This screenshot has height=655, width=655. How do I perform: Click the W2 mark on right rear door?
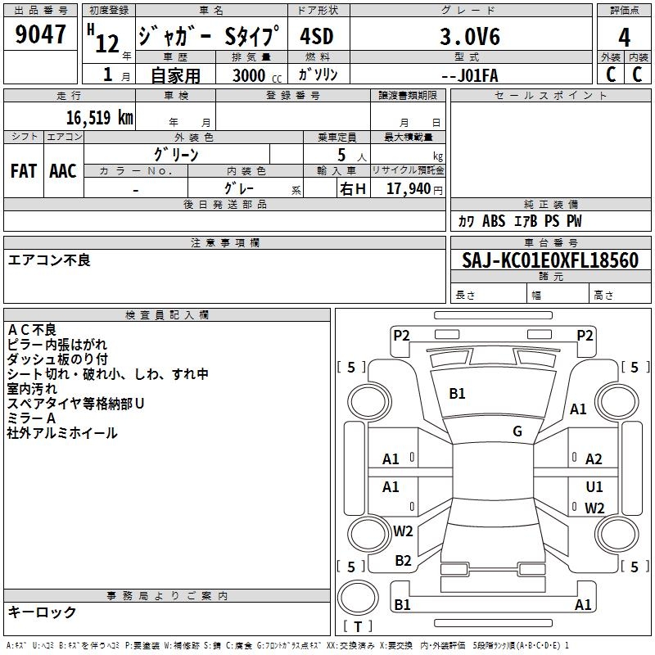(x=594, y=508)
